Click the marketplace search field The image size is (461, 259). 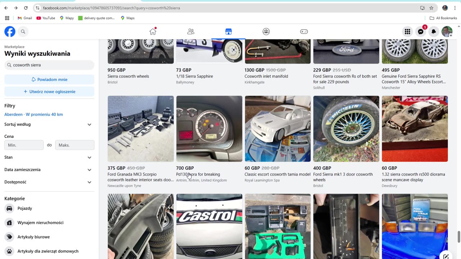point(49,65)
